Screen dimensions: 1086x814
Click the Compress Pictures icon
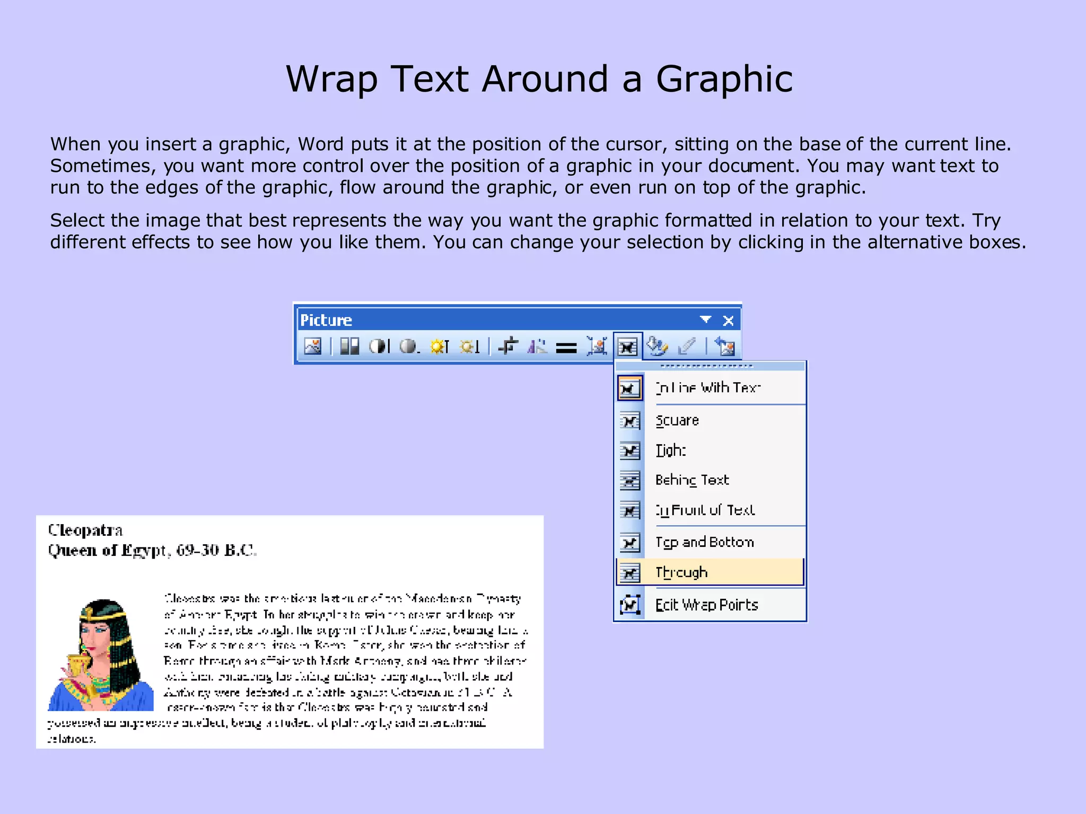coord(597,347)
